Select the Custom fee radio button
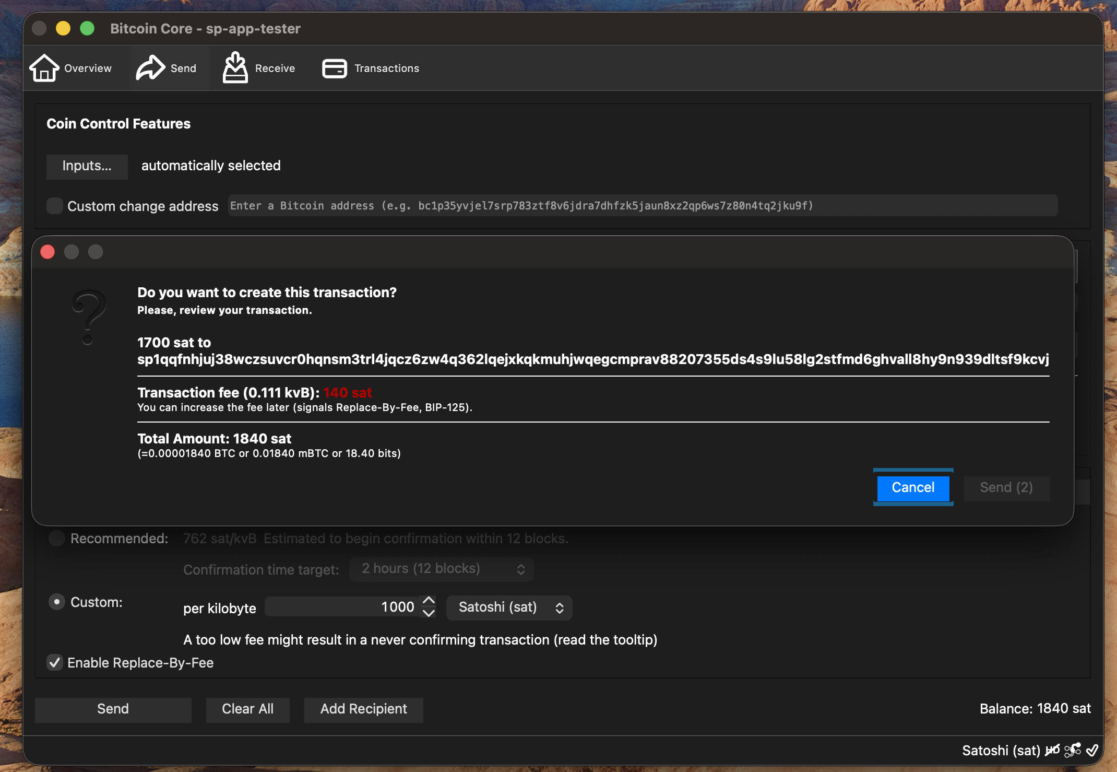1117x772 pixels. [x=56, y=602]
